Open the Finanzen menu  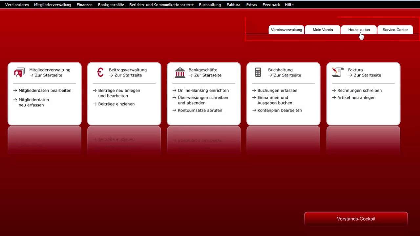(x=85, y=5)
